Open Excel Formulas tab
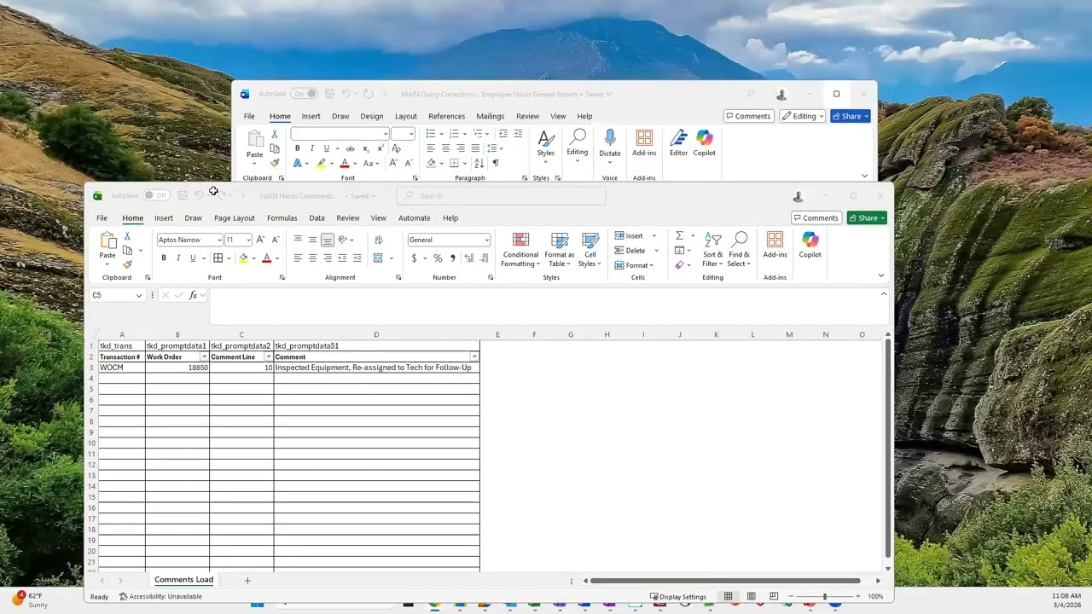1092x614 pixels. pos(282,217)
